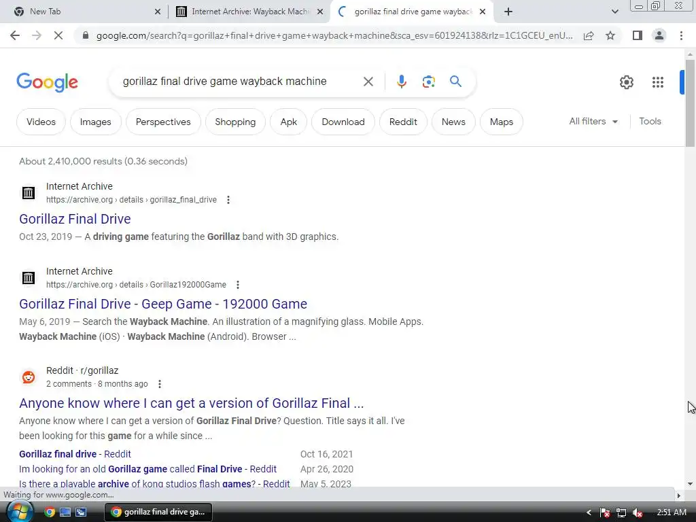The width and height of the screenshot is (696, 522).
Task: Search by image with Lens icon
Action: click(428, 82)
